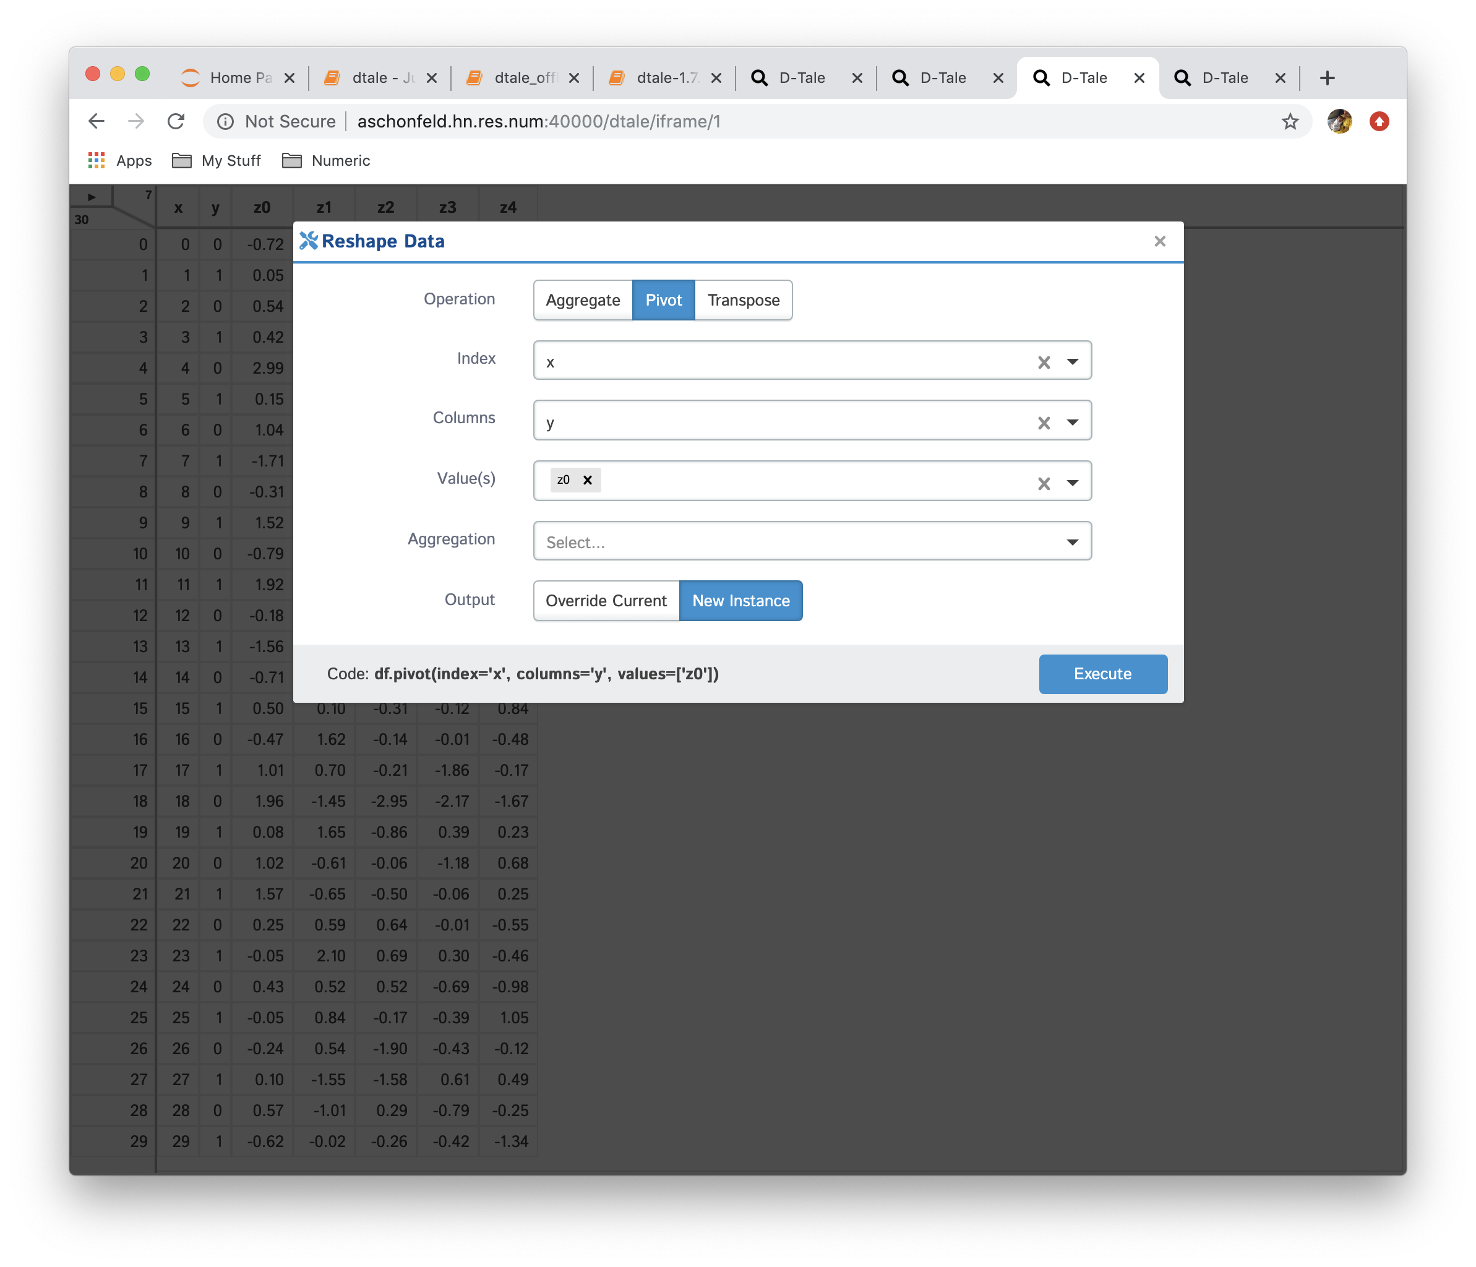This screenshot has width=1476, height=1267.
Task: Select the Aggregate operation
Action: 582,300
